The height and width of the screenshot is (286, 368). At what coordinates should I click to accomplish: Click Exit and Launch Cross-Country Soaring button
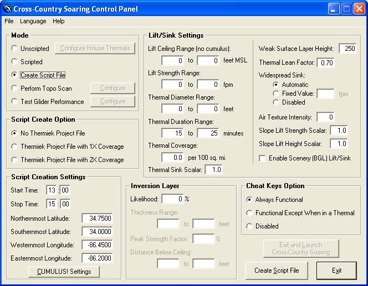[x=301, y=248]
